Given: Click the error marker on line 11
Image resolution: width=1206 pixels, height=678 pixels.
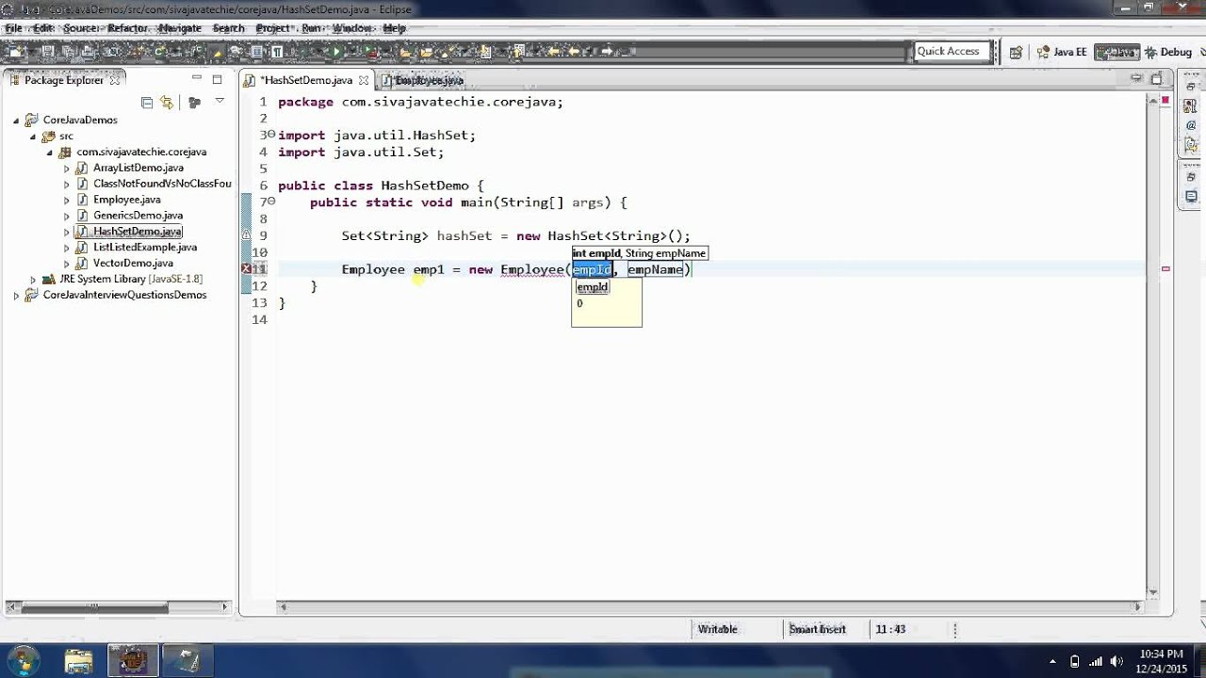Looking at the screenshot, I should tap(246, 269).
